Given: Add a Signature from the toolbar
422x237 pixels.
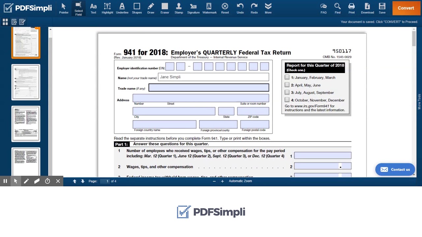Looking at the screenshot, I should coord(193,9).
